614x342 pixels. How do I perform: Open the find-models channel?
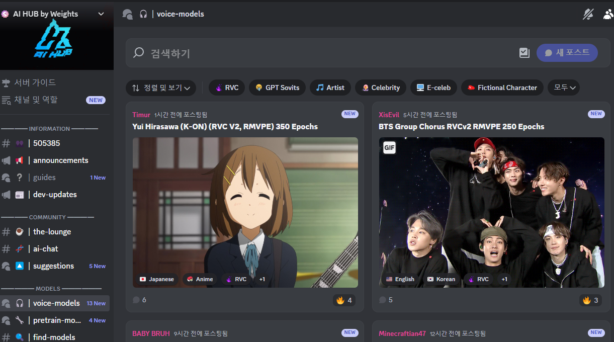(x=55, y=337)
